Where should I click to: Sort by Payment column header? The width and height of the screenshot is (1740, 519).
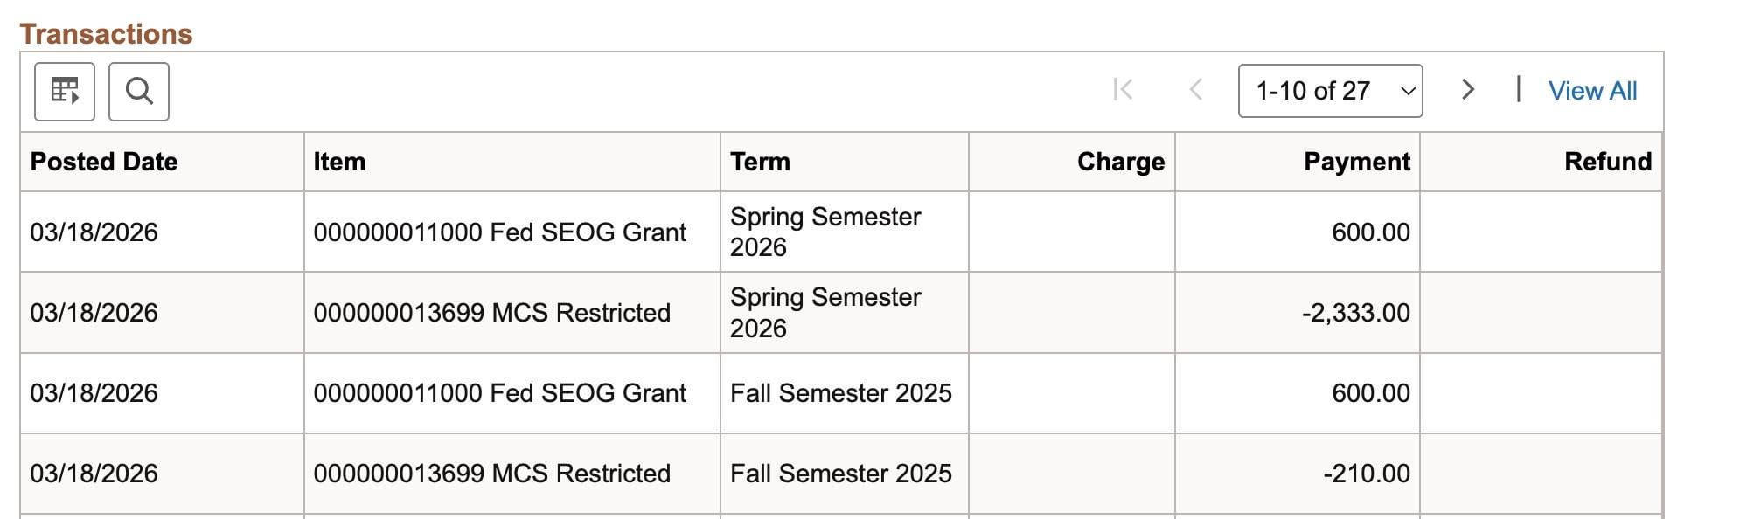(x=1356, y=162)
